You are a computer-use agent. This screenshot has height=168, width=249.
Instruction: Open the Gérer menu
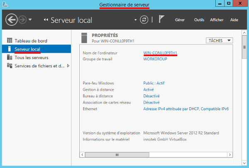point(180,20)
